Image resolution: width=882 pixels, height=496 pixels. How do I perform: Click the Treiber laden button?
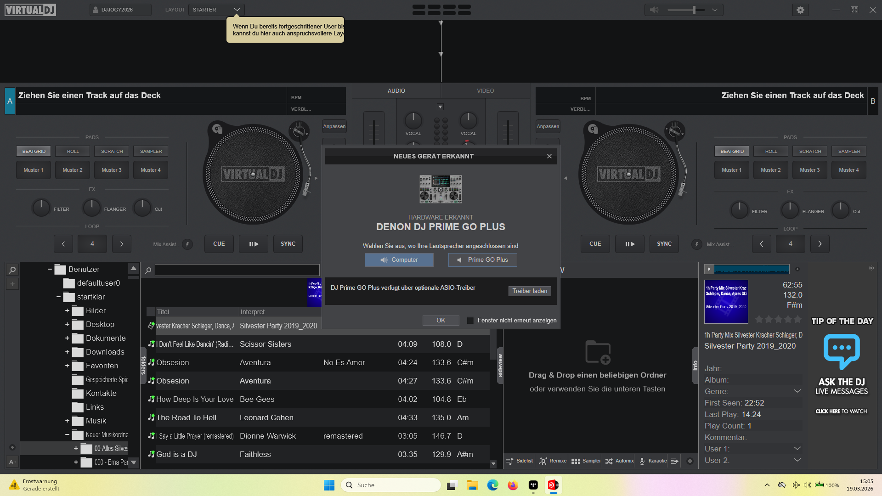point(530,291)
